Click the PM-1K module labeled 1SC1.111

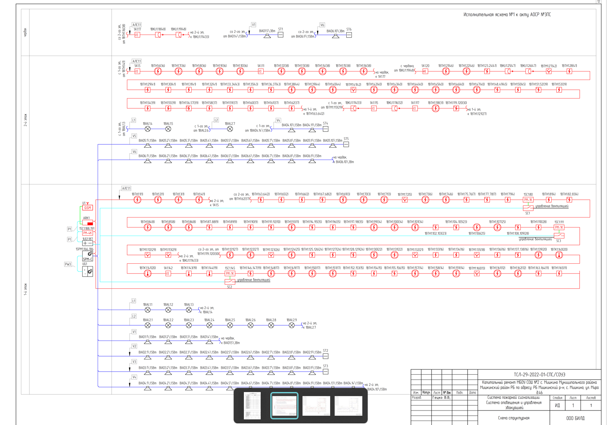pyautogui.click(x=559, y=227)
